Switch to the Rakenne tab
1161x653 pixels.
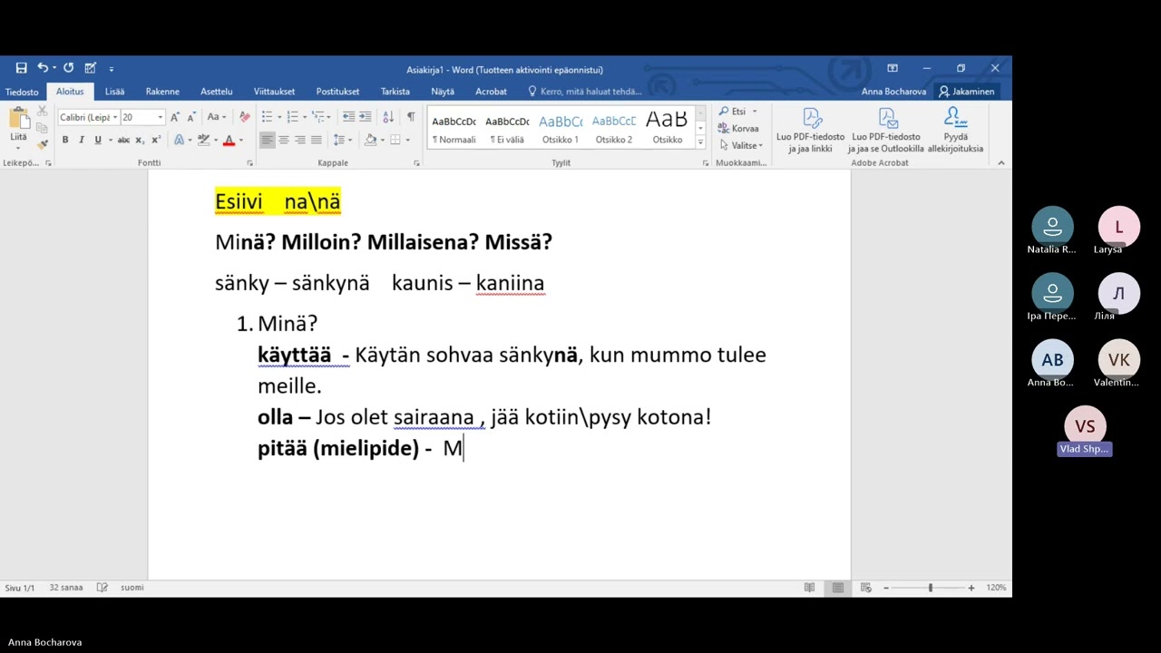[162, 92]
